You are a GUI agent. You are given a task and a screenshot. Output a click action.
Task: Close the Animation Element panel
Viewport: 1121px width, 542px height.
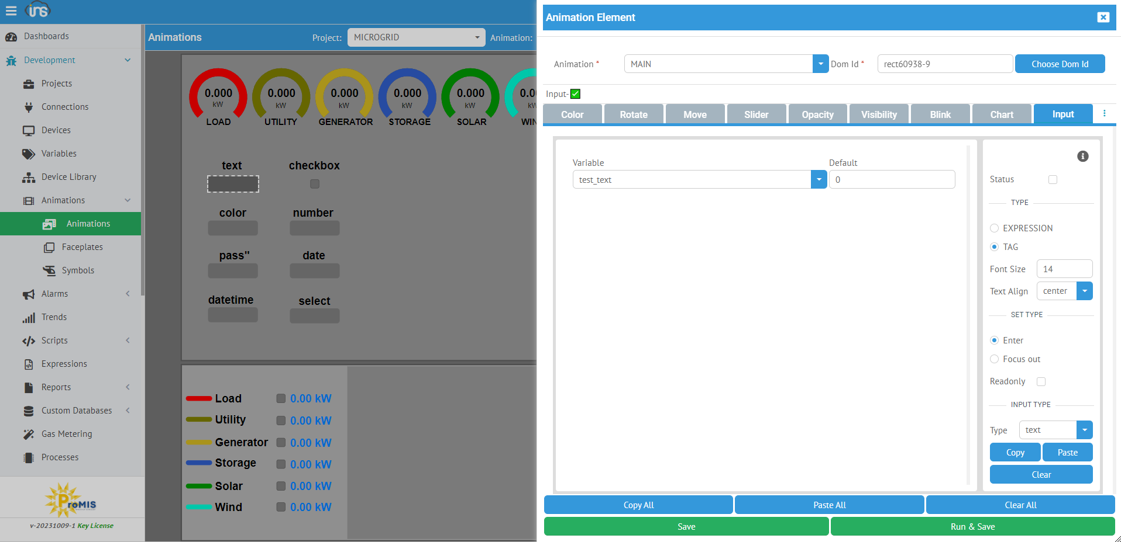[1103, 17]
